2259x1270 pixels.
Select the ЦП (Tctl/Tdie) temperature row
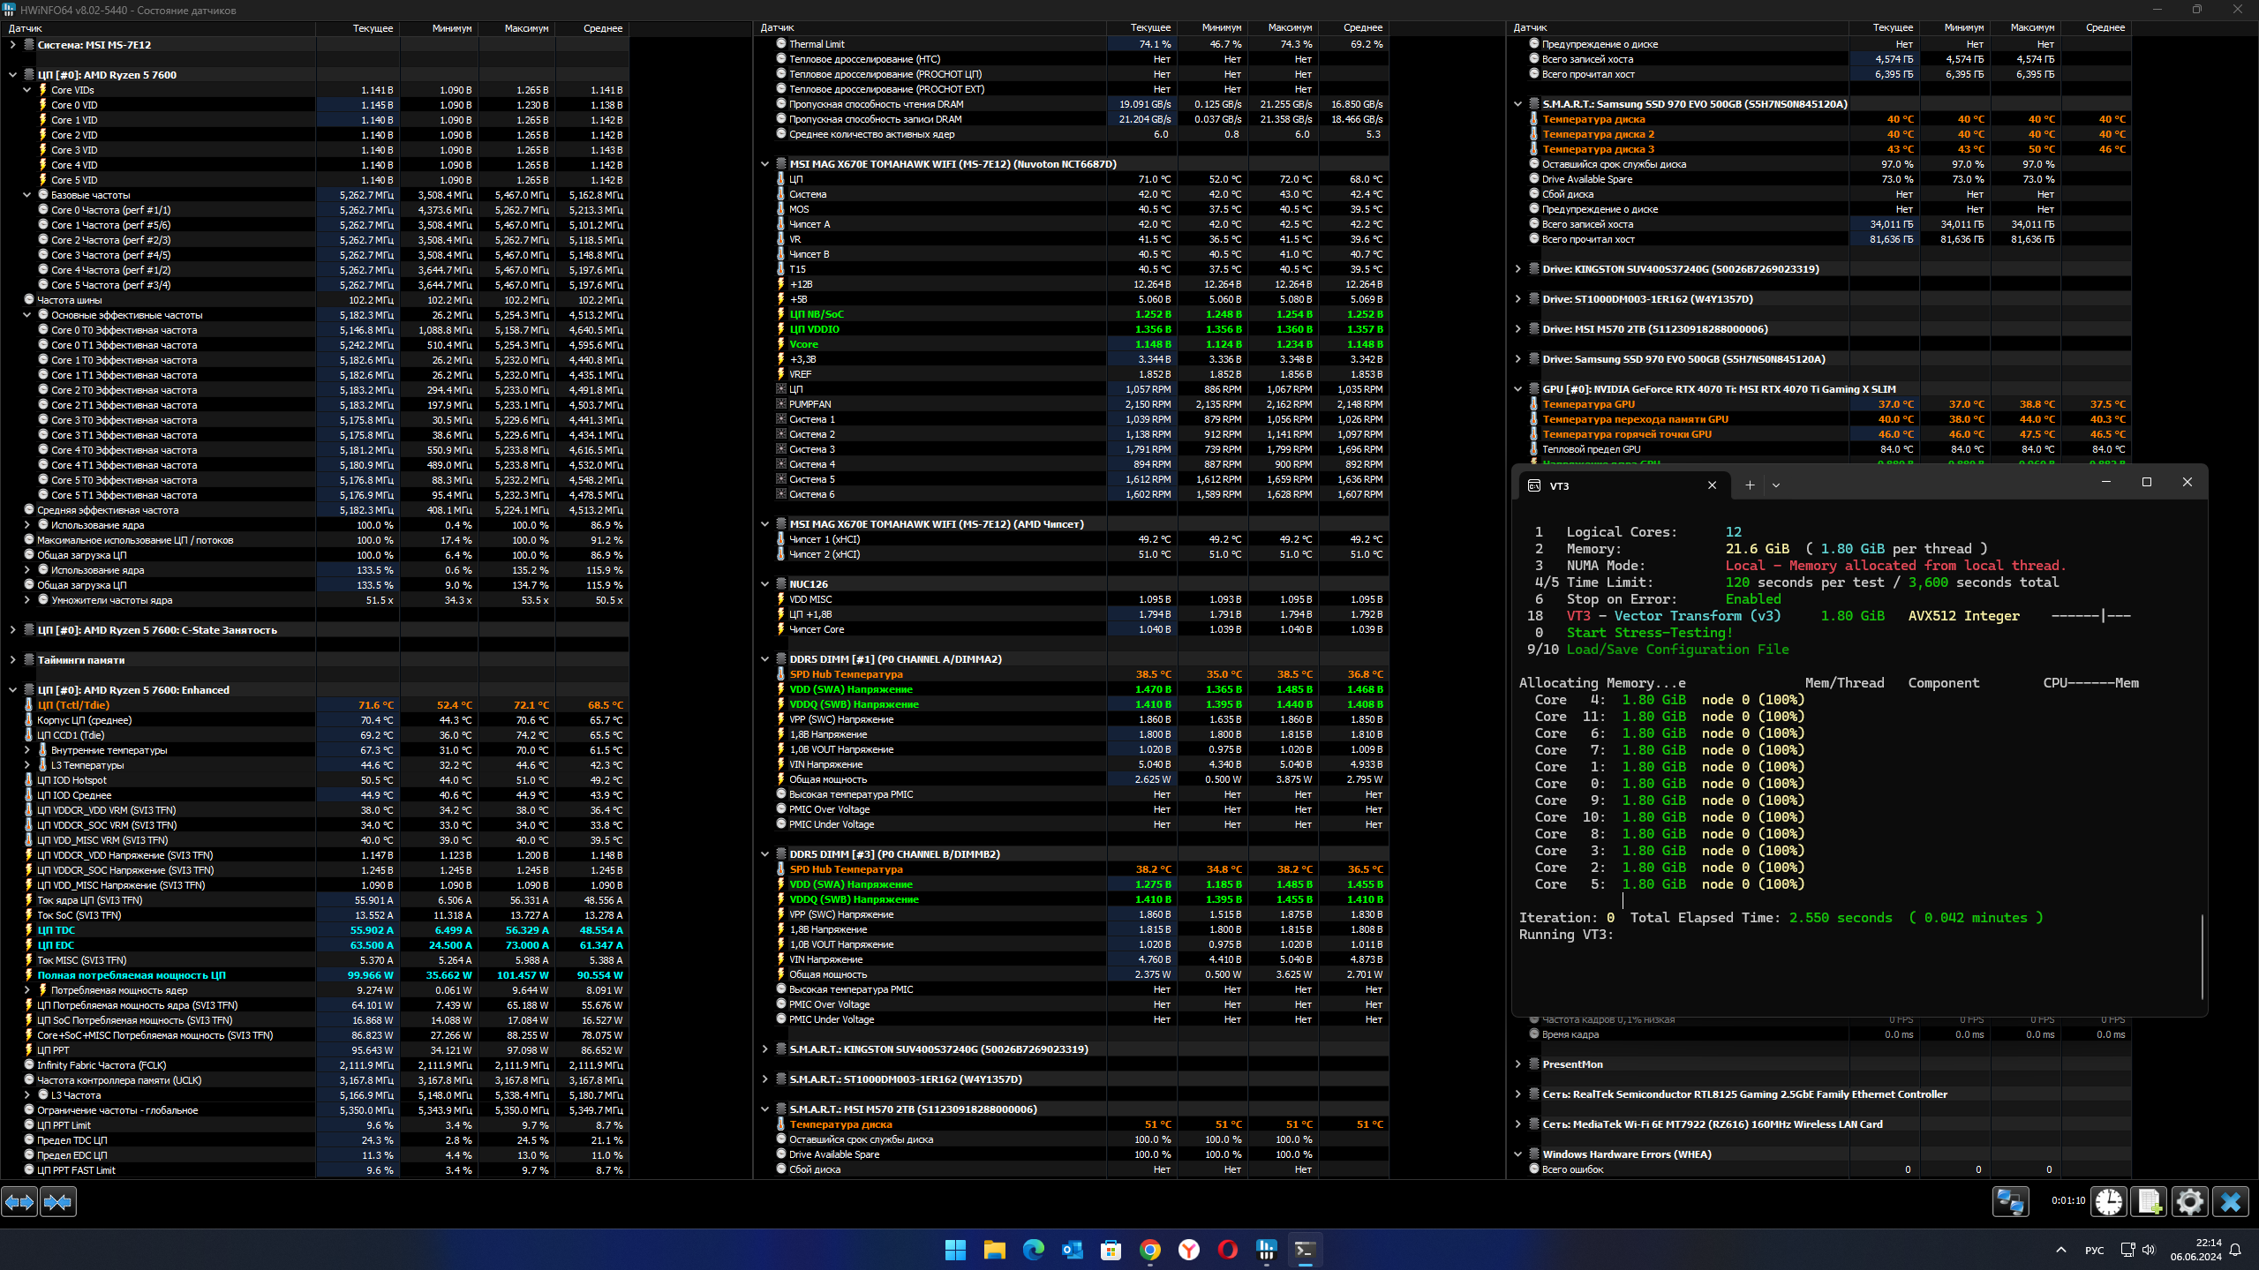pyautogui.click(x=74, y=705)
